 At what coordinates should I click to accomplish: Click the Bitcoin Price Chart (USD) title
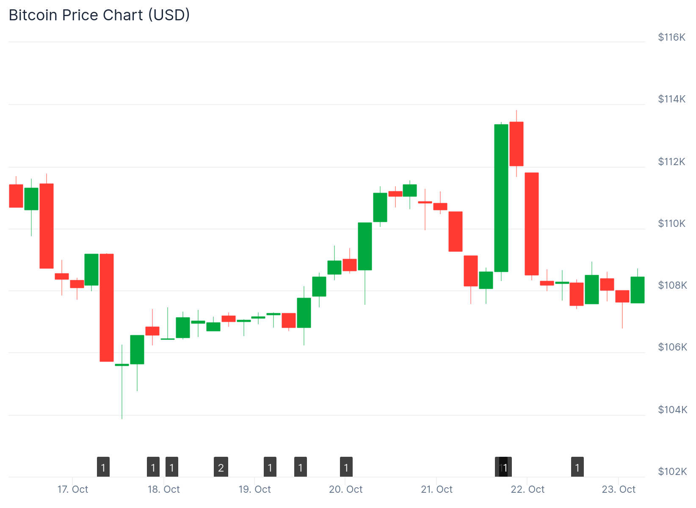coord(99,15)
